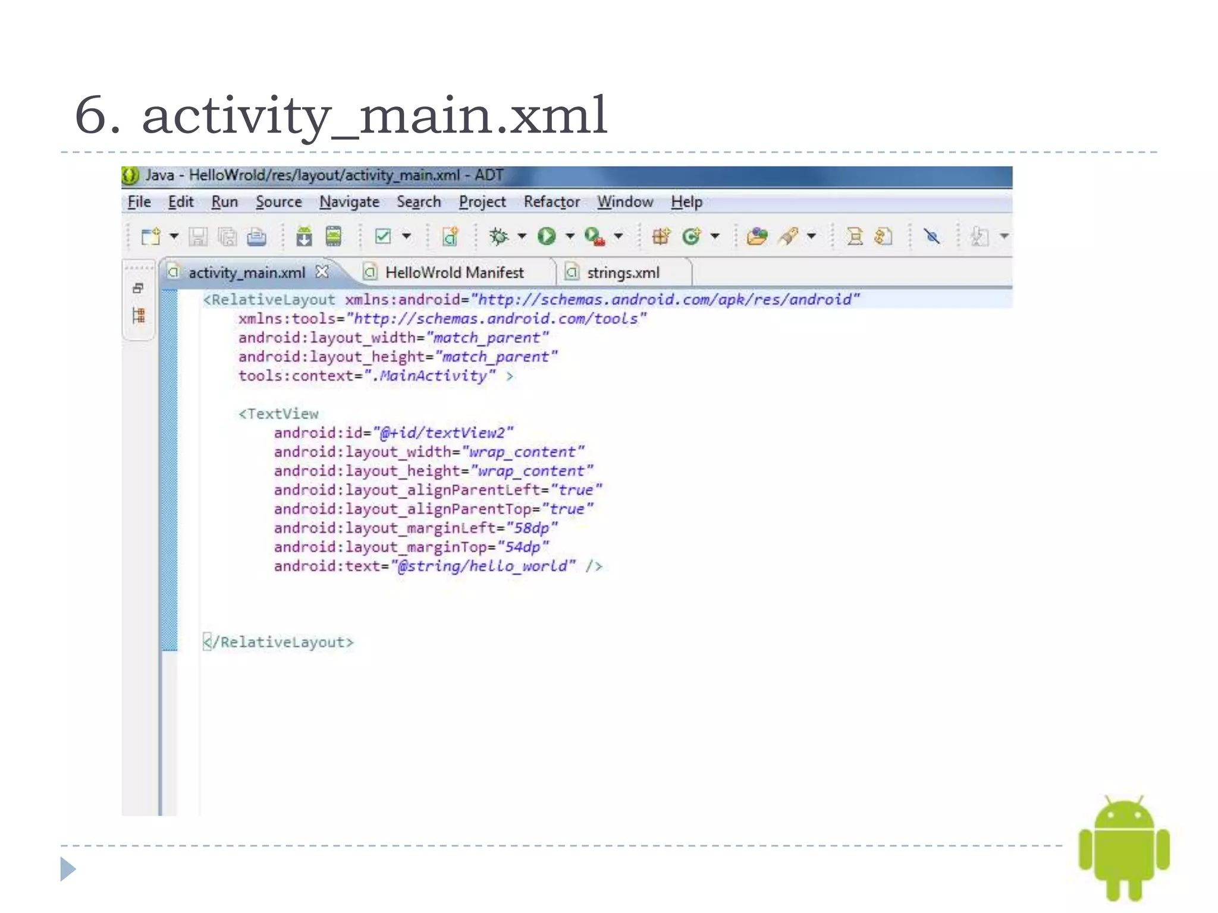Open the Search menu
The image size is (1218, 913).
point(419,202)
